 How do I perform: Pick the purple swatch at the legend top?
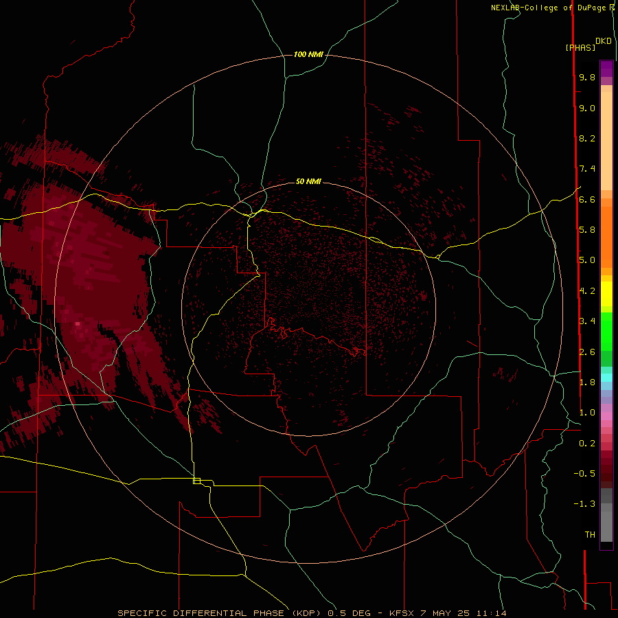coord(606,69)
